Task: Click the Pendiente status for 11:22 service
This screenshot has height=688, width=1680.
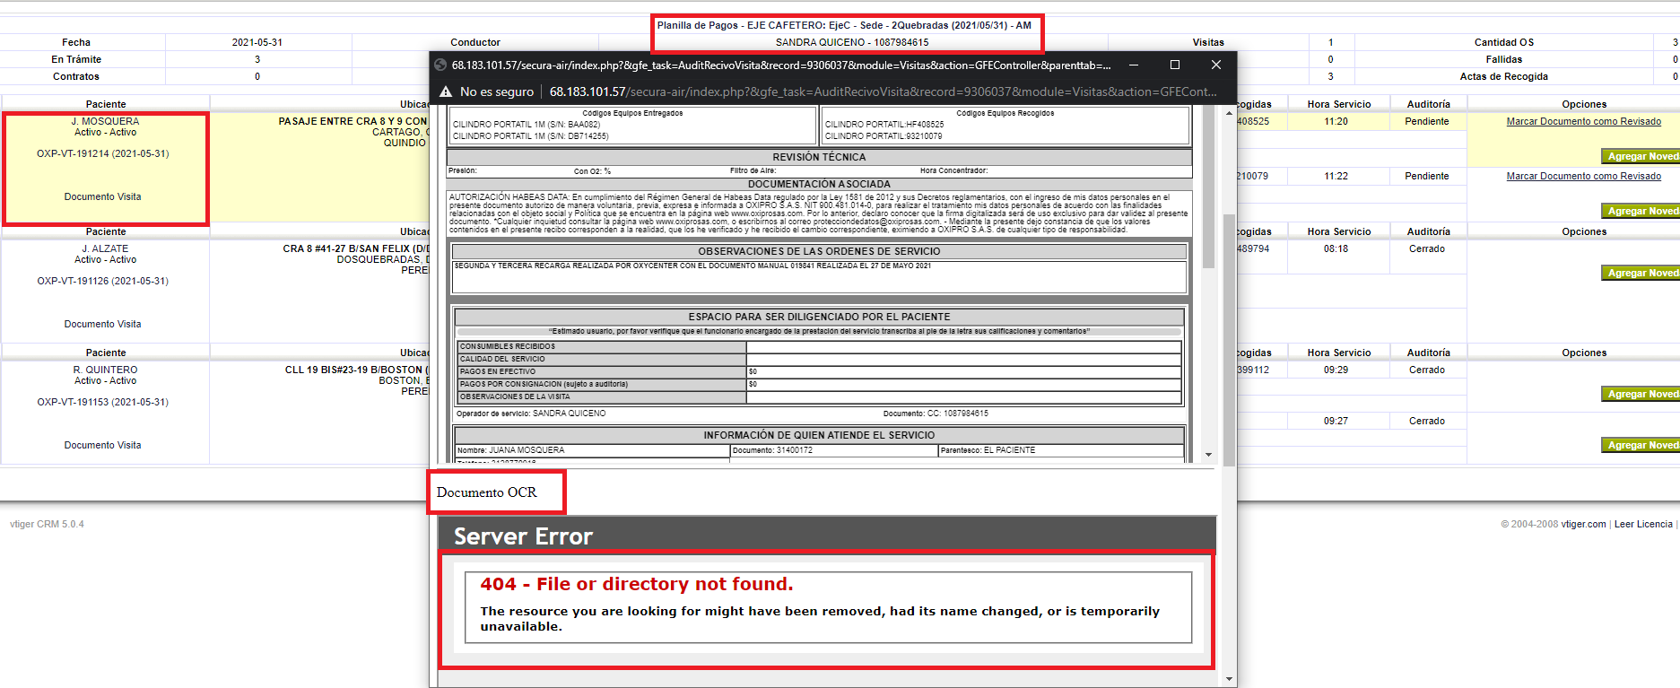Action: tap(1427, 176)
